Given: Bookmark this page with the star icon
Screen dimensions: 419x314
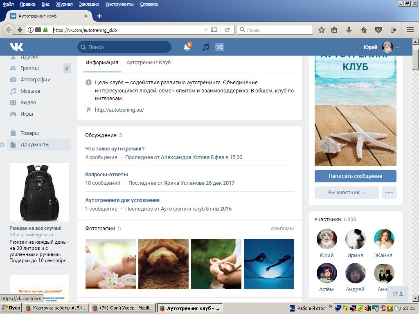Looking at the screenshot, I should (x=322, y=30).
